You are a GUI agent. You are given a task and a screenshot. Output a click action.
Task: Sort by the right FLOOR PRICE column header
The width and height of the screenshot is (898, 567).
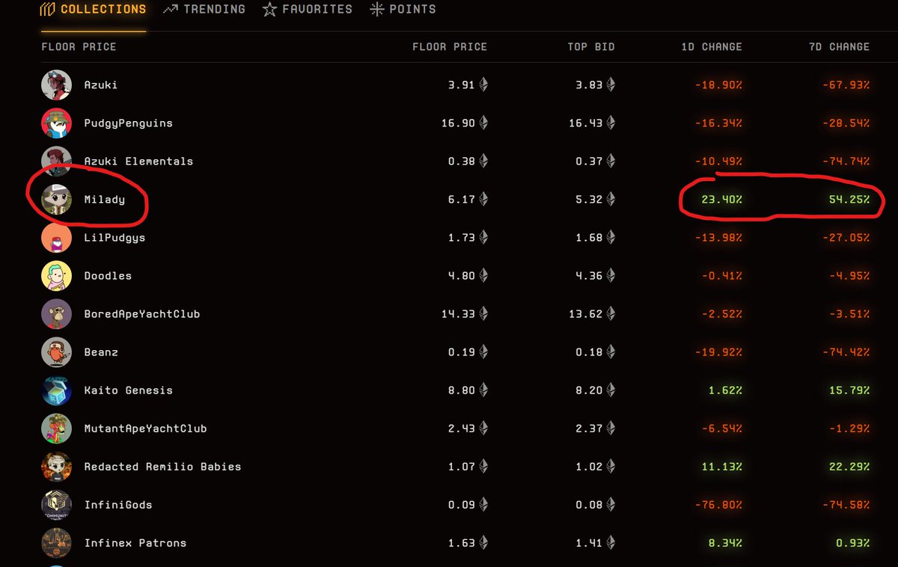click(x=450, y=46)
